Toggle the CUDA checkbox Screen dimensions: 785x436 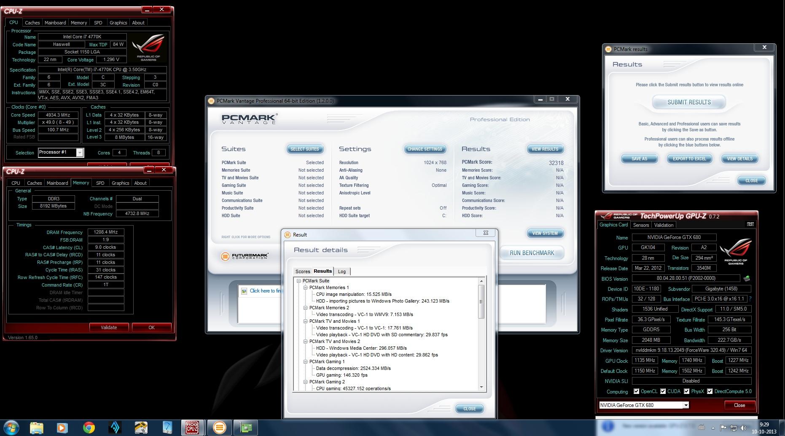pos(663,391)
